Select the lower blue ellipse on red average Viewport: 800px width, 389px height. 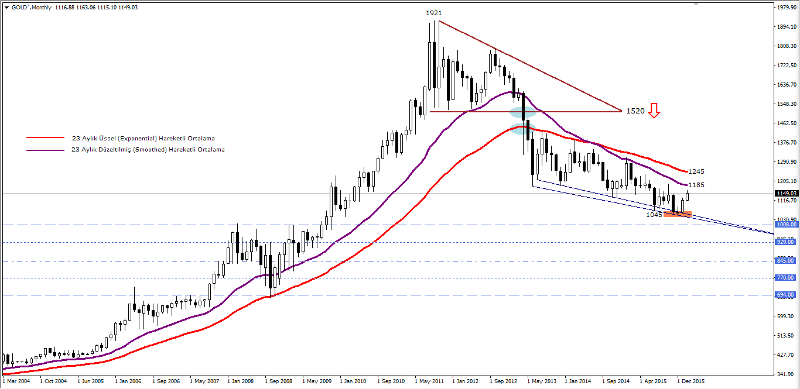(x=521, y=129)
